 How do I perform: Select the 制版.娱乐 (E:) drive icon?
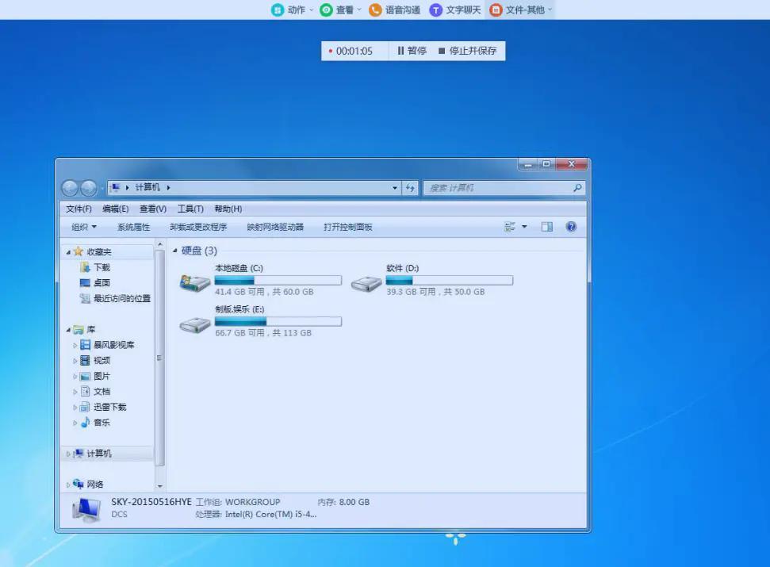194,324
